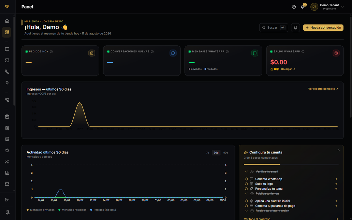Screen dimensions: 352x220
Task: Click the checkmark beside Recibe tu primera orden
Action: pos(246,211)
